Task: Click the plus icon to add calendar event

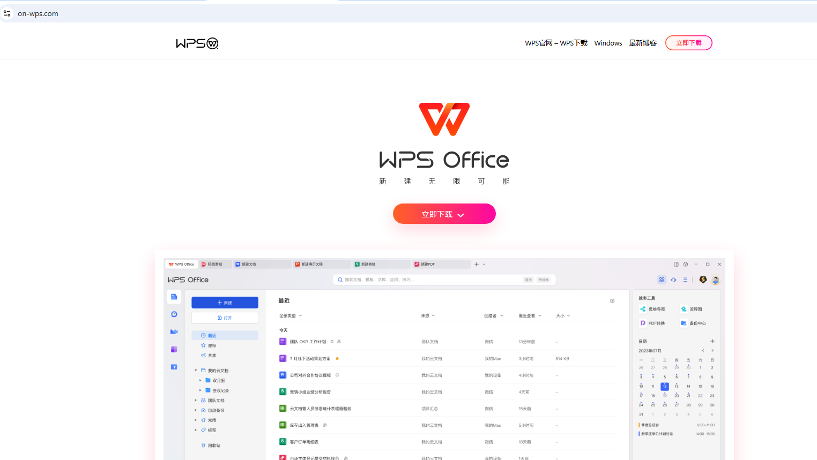Action: coord(712,341)
